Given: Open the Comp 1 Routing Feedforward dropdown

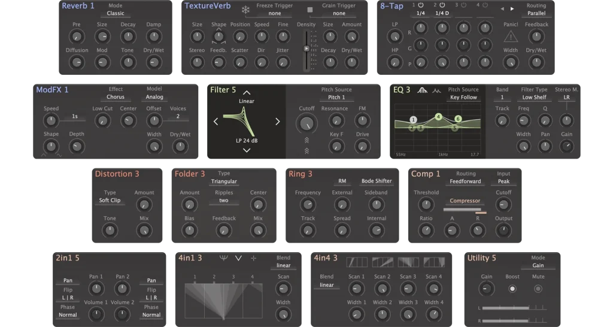Looking at the screenshot, I should click(466, 181).
